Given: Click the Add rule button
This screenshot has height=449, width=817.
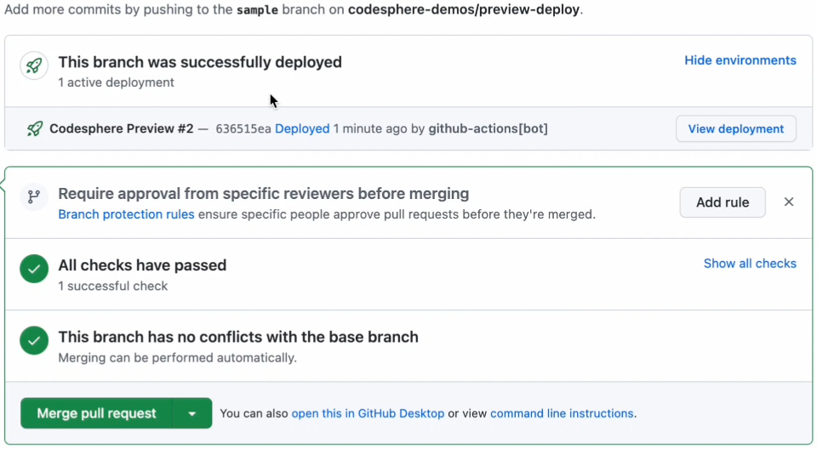Looking at the screenshot, I should click(722, 202).
